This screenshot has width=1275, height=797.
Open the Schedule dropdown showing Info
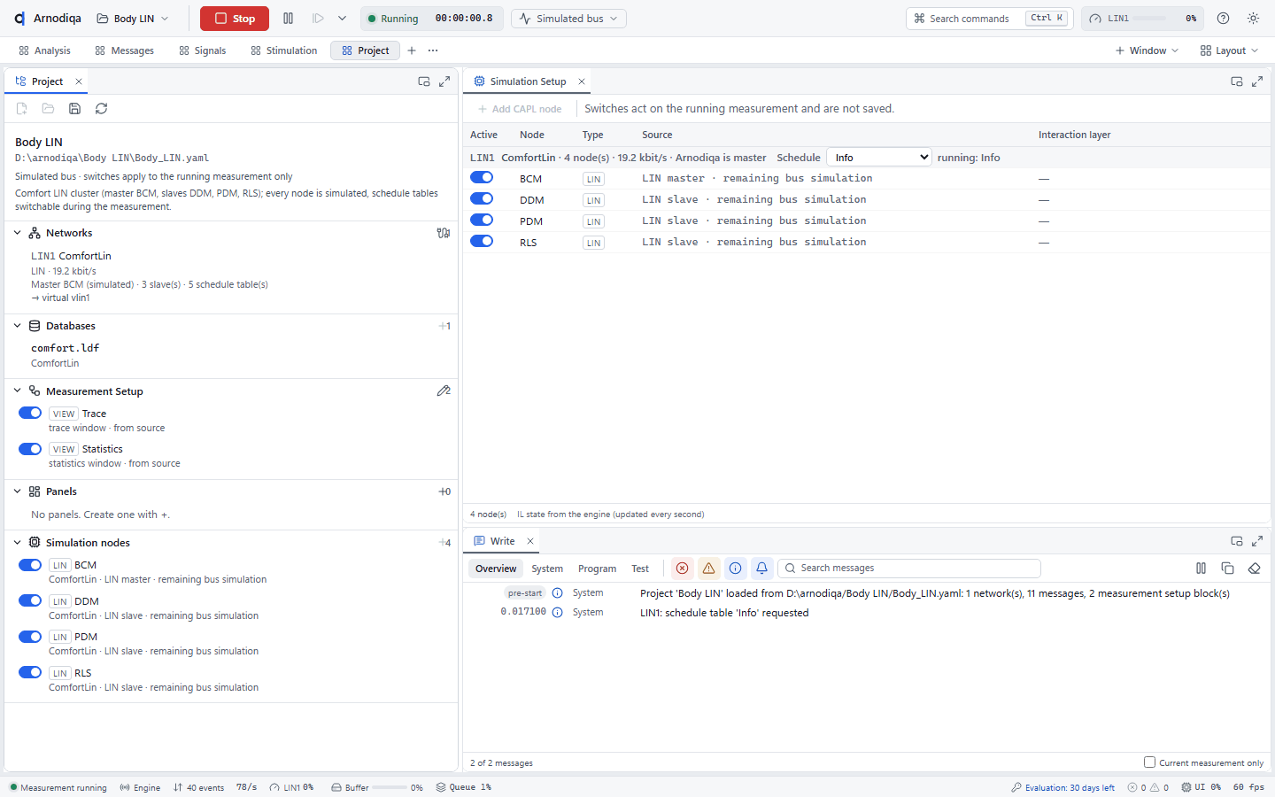pyautogui.click(x=879, y=158)
